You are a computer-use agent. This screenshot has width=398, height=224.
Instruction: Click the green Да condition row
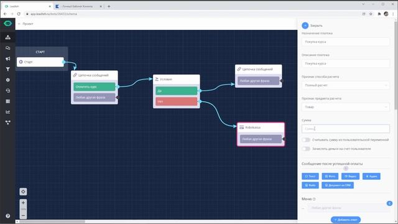(177, 91)
